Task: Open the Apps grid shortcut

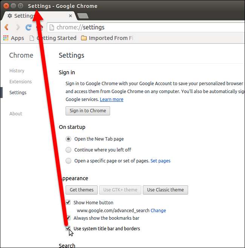Action: click(14, 38)
